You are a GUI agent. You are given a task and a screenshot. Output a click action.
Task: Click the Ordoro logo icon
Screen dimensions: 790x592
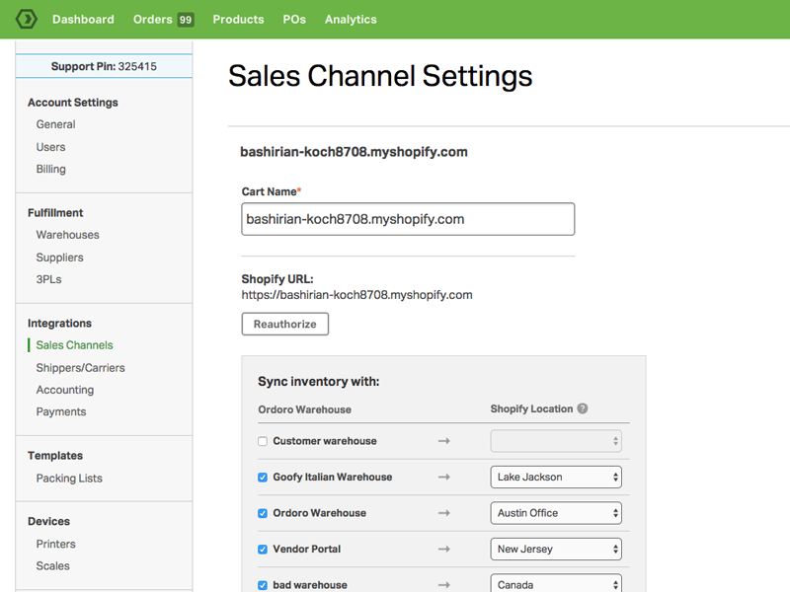click(x=25, y=19)
